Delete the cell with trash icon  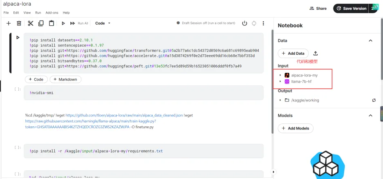point(19,23)
